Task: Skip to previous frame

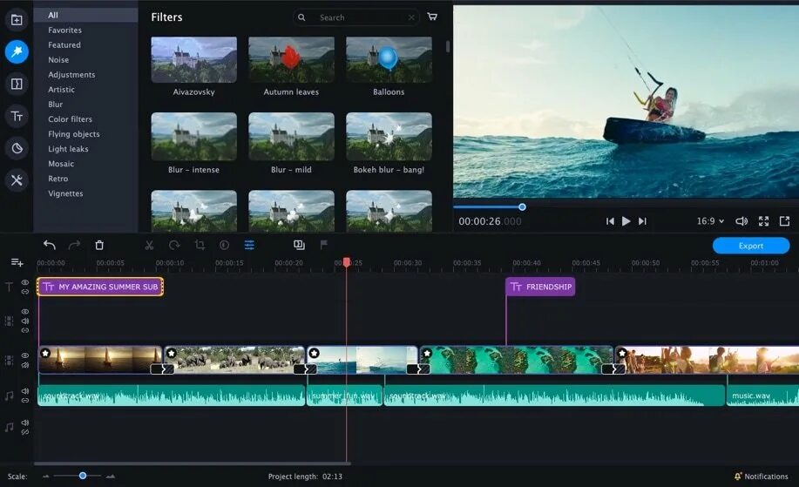Action: [610, 221]
